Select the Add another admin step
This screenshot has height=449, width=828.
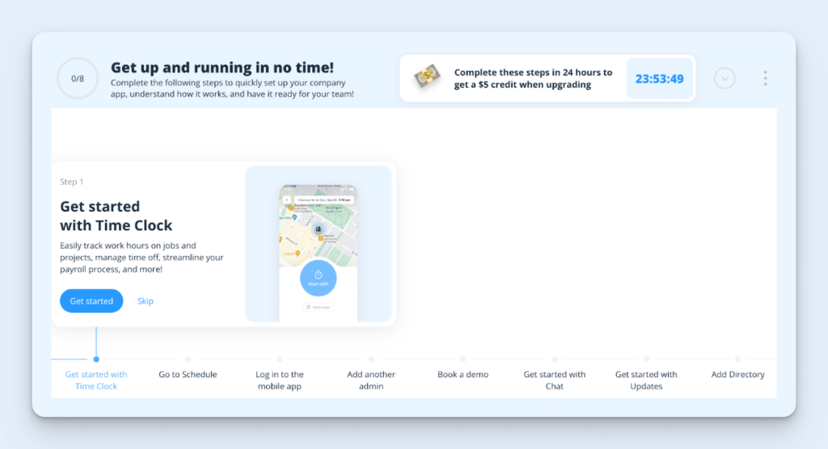[x=371, y=380]
